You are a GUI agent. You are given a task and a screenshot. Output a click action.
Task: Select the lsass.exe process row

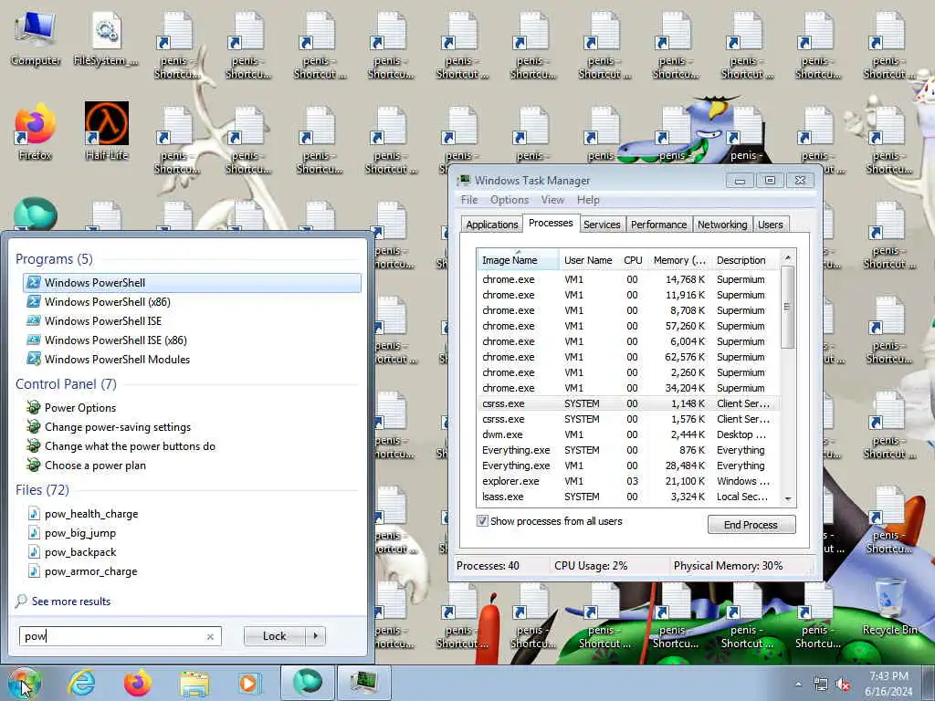click(x=628, y=497)
